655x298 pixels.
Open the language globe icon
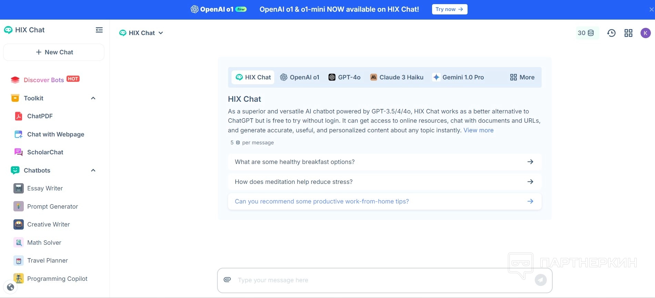[10, 287]
